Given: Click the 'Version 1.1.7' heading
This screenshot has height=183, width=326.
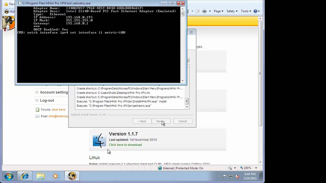Looking at the screenshot, I should coord(123,134).
